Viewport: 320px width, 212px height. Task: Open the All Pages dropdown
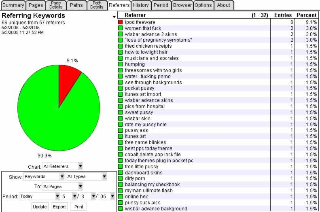pos(80,187)
